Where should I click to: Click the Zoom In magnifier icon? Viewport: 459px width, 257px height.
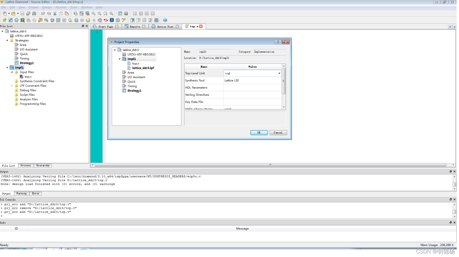(x=93, y=14)
